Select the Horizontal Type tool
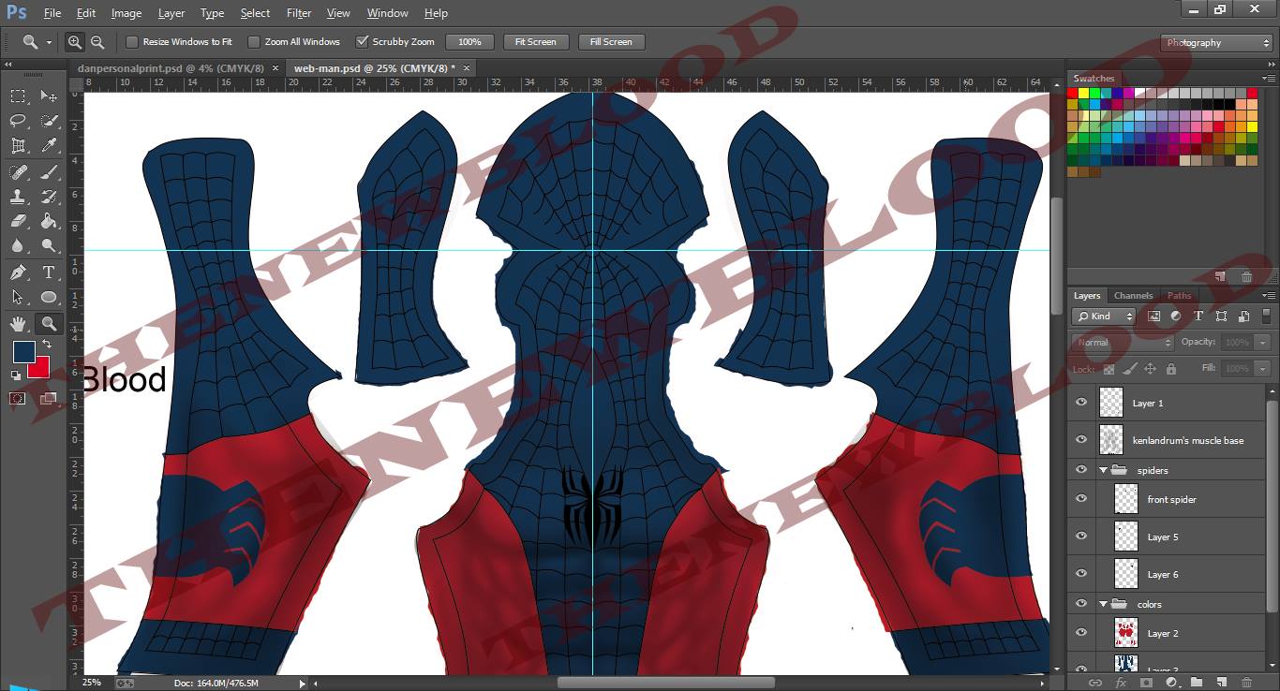1280x691 pixels. (x=49, y=272)
